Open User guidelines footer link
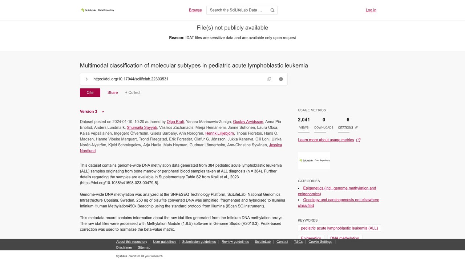 click(165, 242)
